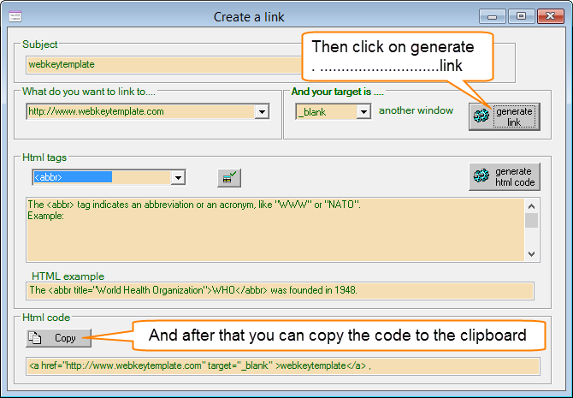
Task: Click the 'Html tags' group label
Action: point(44,157)
